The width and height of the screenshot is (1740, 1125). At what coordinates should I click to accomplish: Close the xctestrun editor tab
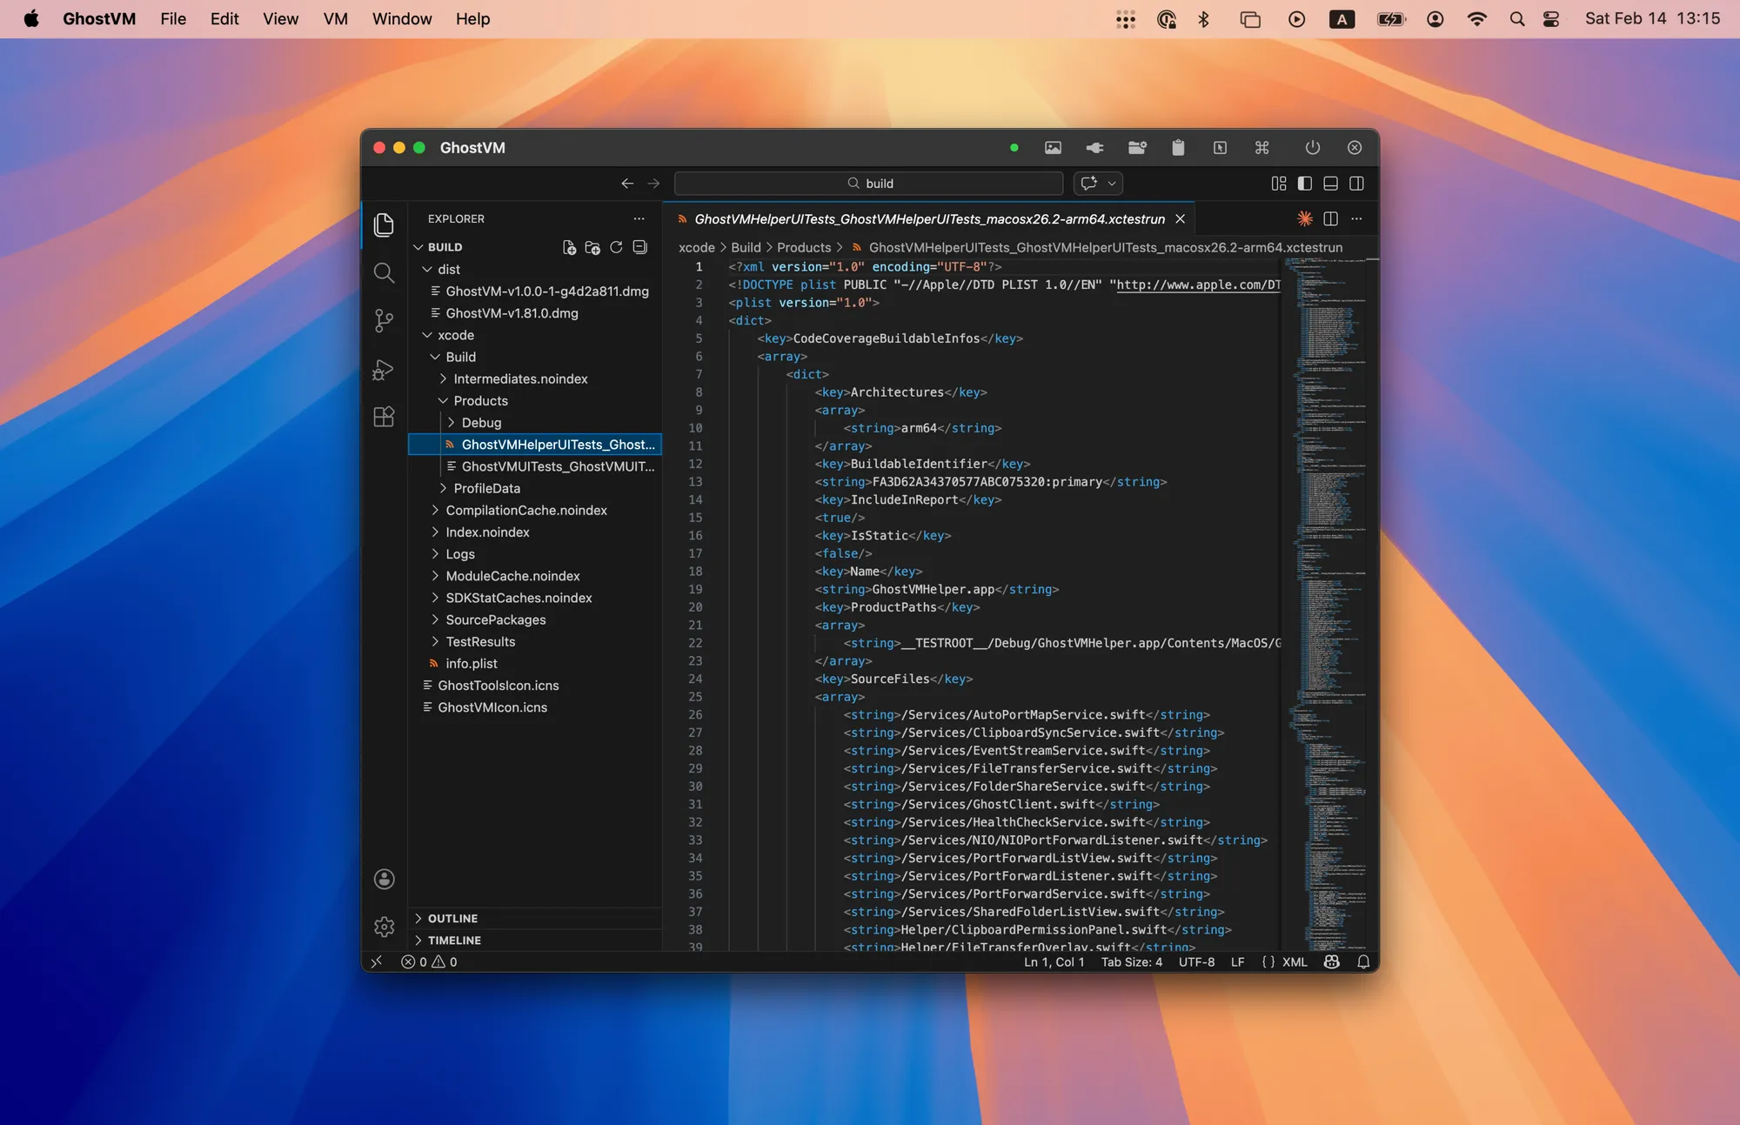(1180, 218)
